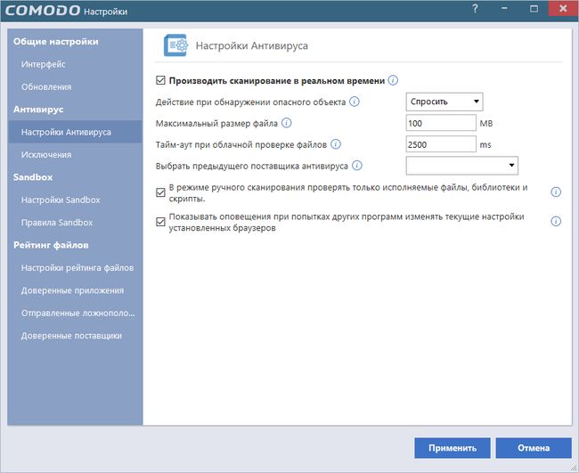Click the Antivirus Settings header icon
Image resolution: width=579 pixels, height=473 pixels.
click(175, 45)
